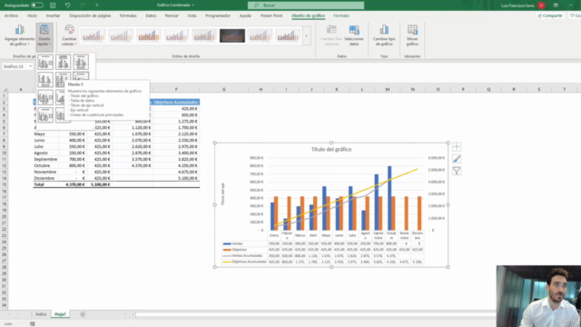Click the Septiembre cell in the table
This screenshot has height=327, width=581.
(x=45, y=159)
